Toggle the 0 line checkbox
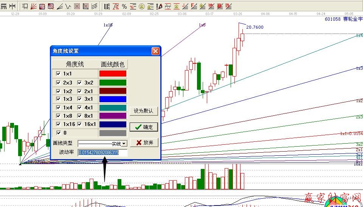The height and width of the screenshot is (207, 363). click(x=58, y=133)
